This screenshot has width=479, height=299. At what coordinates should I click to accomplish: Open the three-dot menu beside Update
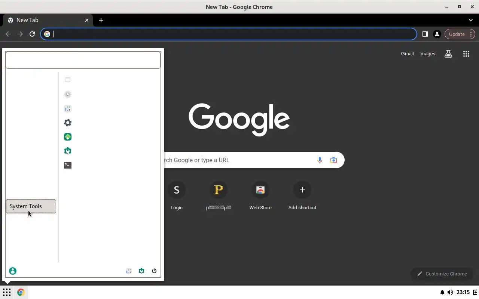(x=471, y=34)
